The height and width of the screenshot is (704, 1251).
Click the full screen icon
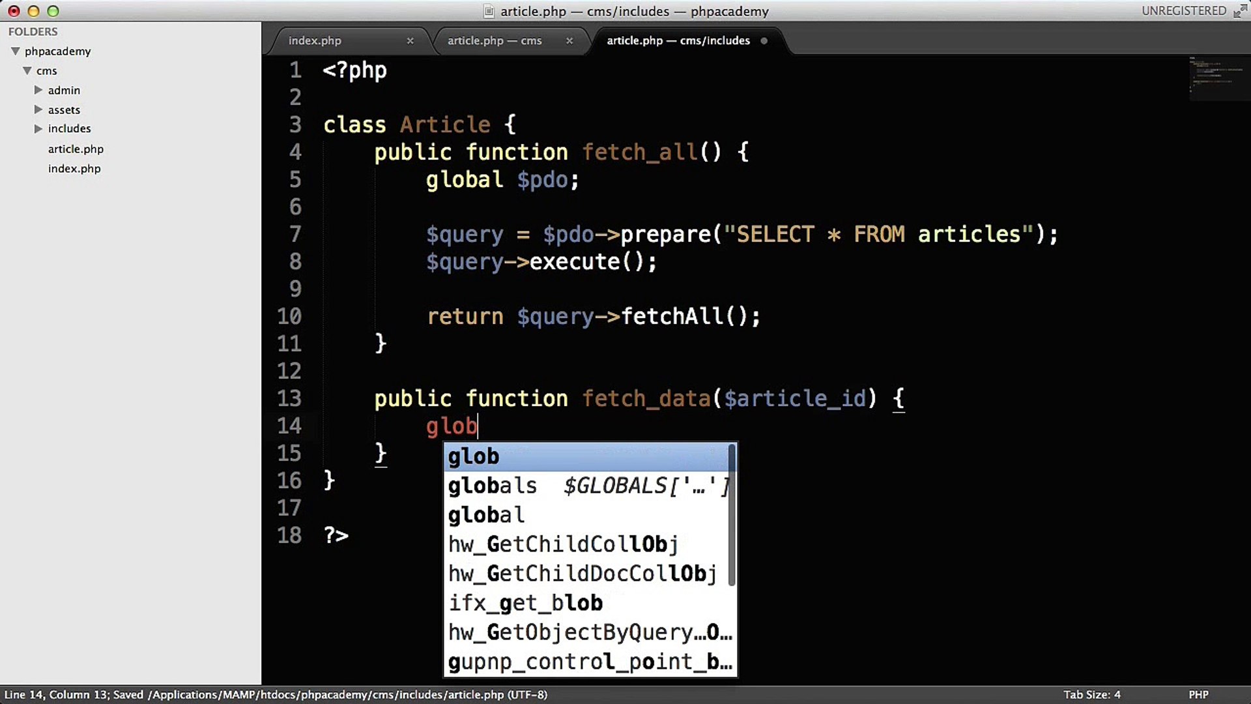(x=1239, y=11)
